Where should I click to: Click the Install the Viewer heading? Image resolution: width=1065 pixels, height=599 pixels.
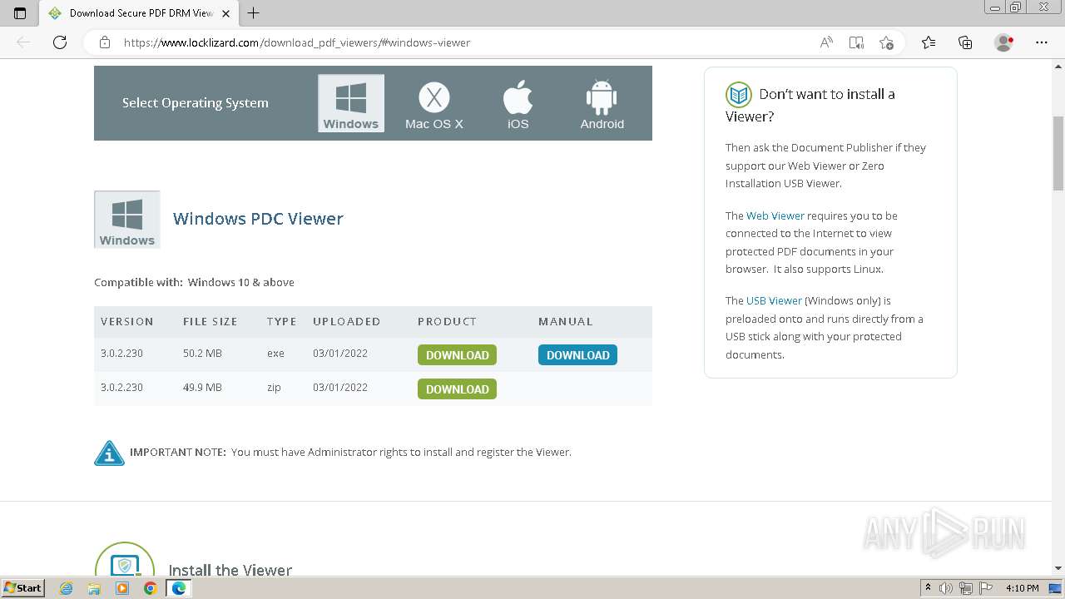tap(230, 570)
